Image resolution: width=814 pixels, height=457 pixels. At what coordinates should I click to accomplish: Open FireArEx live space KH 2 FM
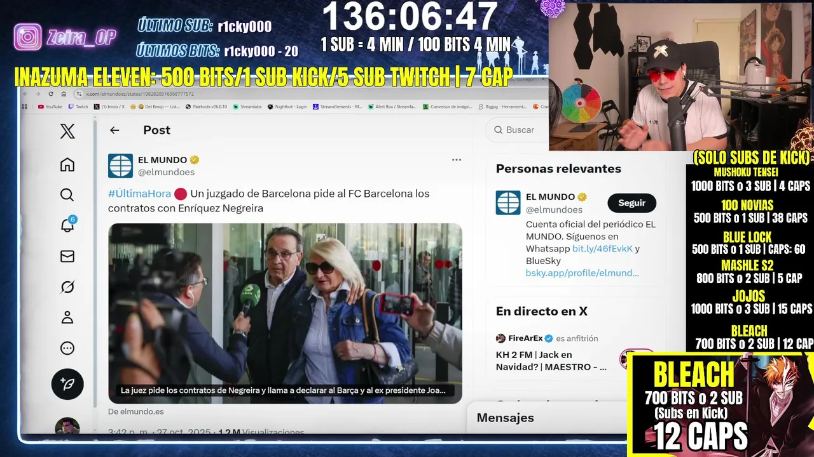click(551, 361)
